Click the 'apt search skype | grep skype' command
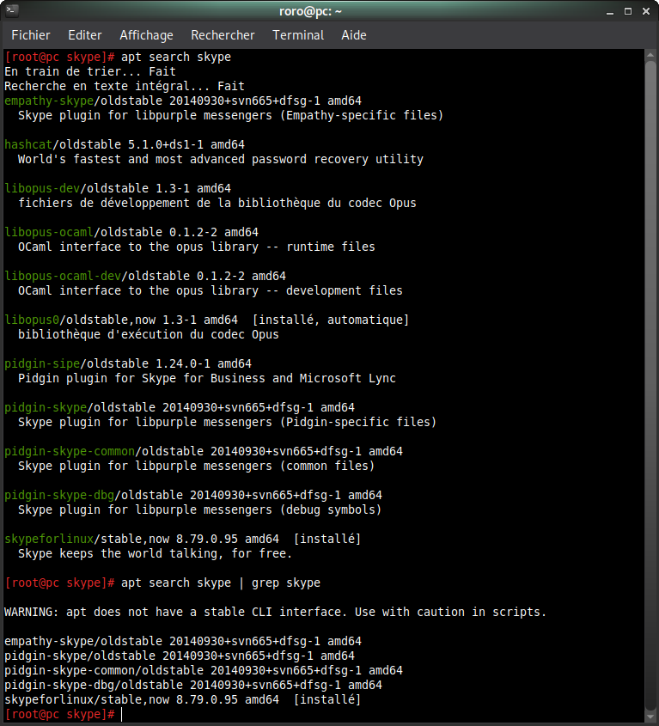The height and width of the screenshot is (726, 659). [x=221, y=583]
